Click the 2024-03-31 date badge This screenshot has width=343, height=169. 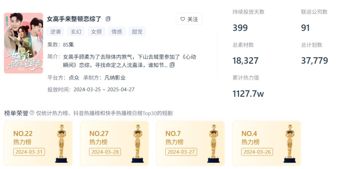tap(29, 152)
